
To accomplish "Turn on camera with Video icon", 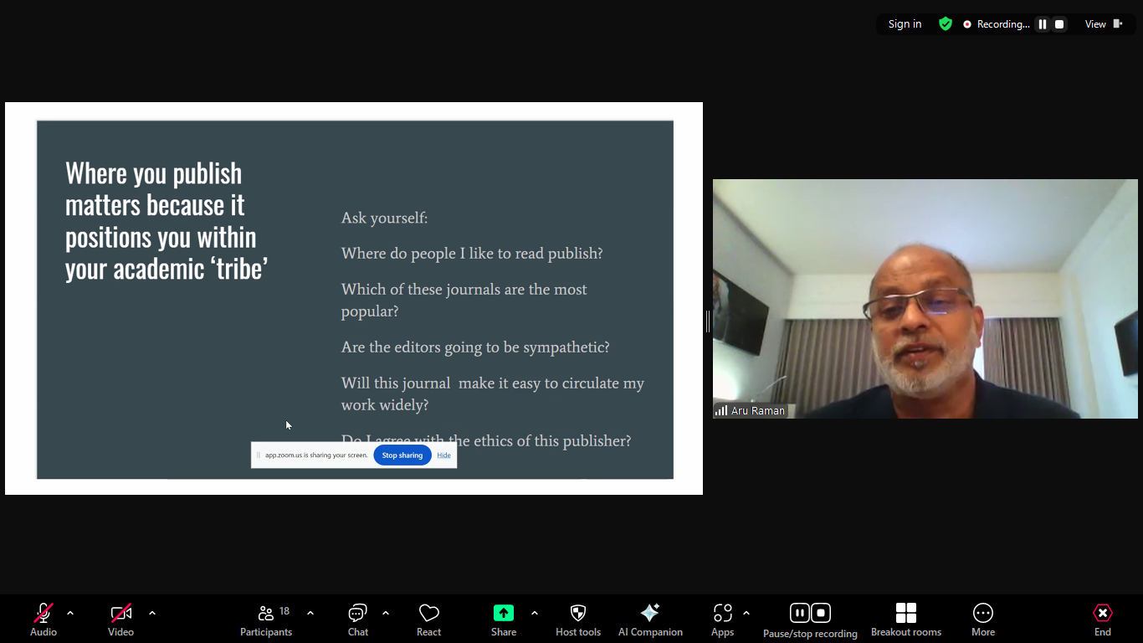I will point(121,614).
